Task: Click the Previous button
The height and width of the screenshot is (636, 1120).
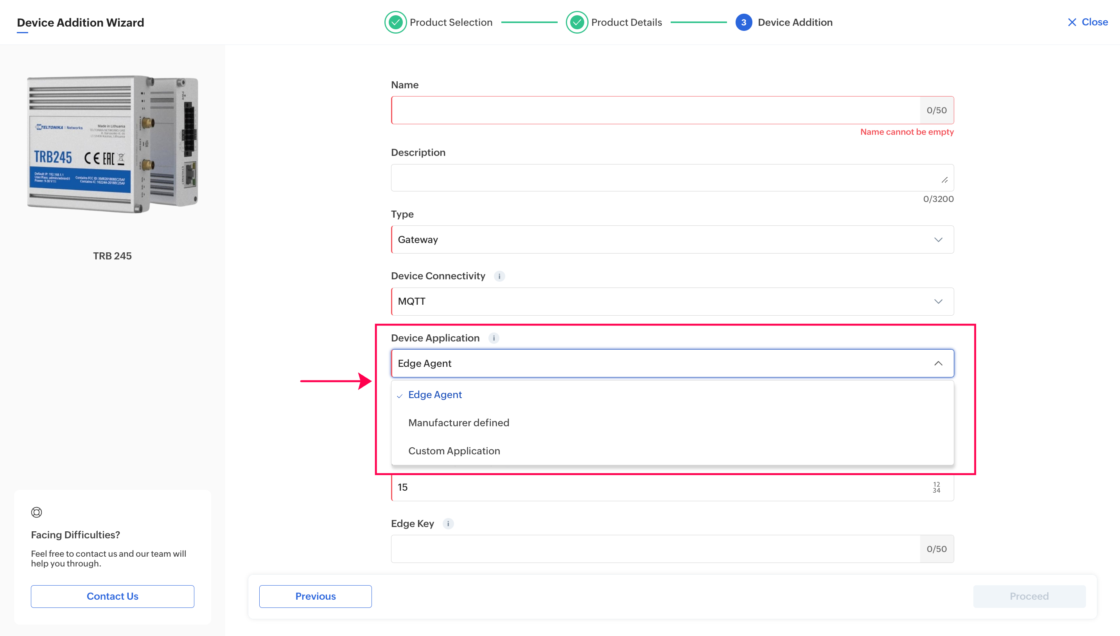Action: [315, 596]
